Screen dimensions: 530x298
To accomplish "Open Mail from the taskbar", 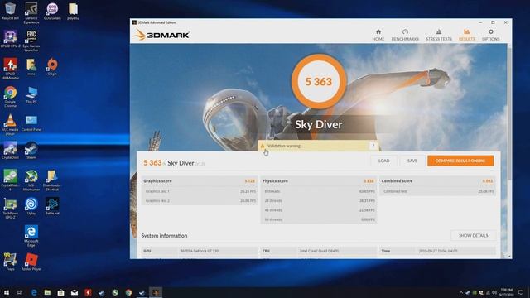I will (x=75, y=292).
